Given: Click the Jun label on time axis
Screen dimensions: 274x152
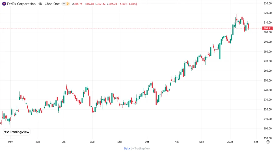Looking at the screenshot, I should [37, 142].
